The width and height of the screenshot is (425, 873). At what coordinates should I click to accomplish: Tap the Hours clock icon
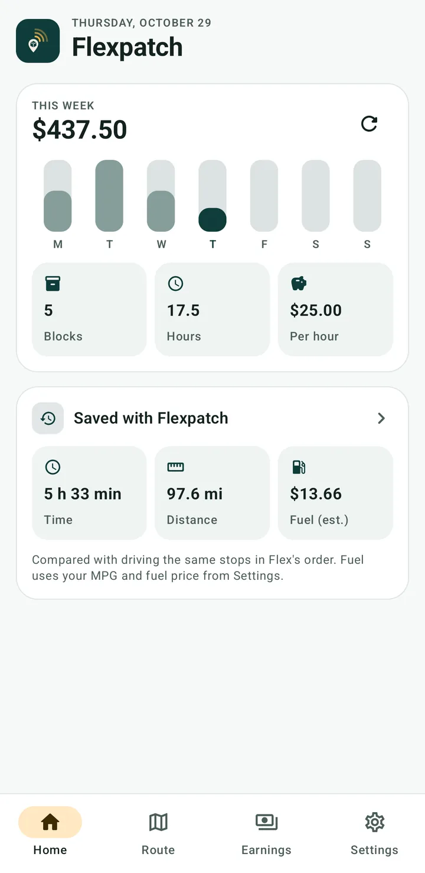pos(175,284)
